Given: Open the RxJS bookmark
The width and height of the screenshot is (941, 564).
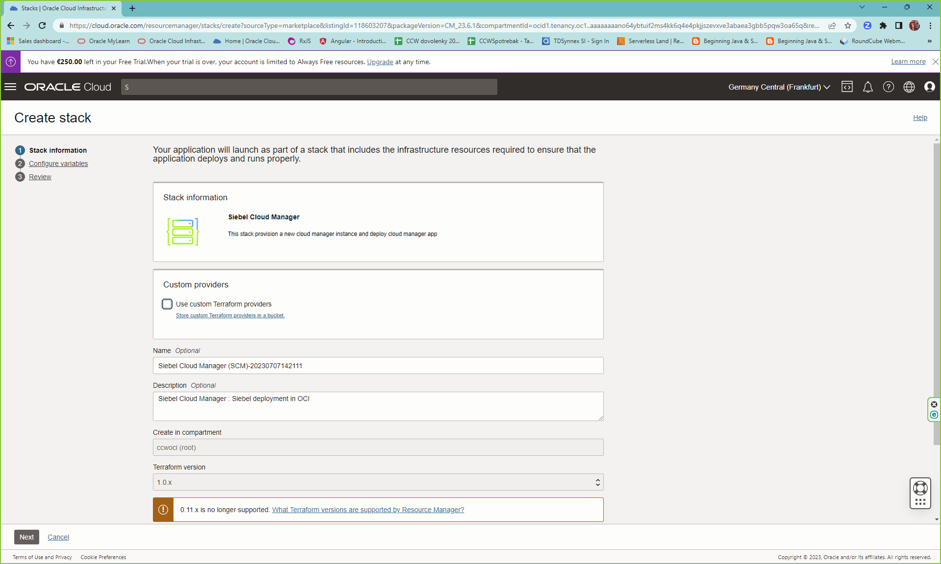Looking at the screenshot, I should point(299,41).
